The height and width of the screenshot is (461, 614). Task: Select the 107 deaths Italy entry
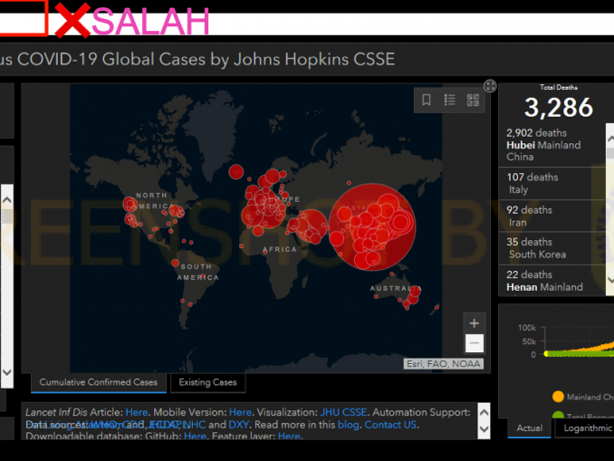pyautogui.click(x=552, y=183)
